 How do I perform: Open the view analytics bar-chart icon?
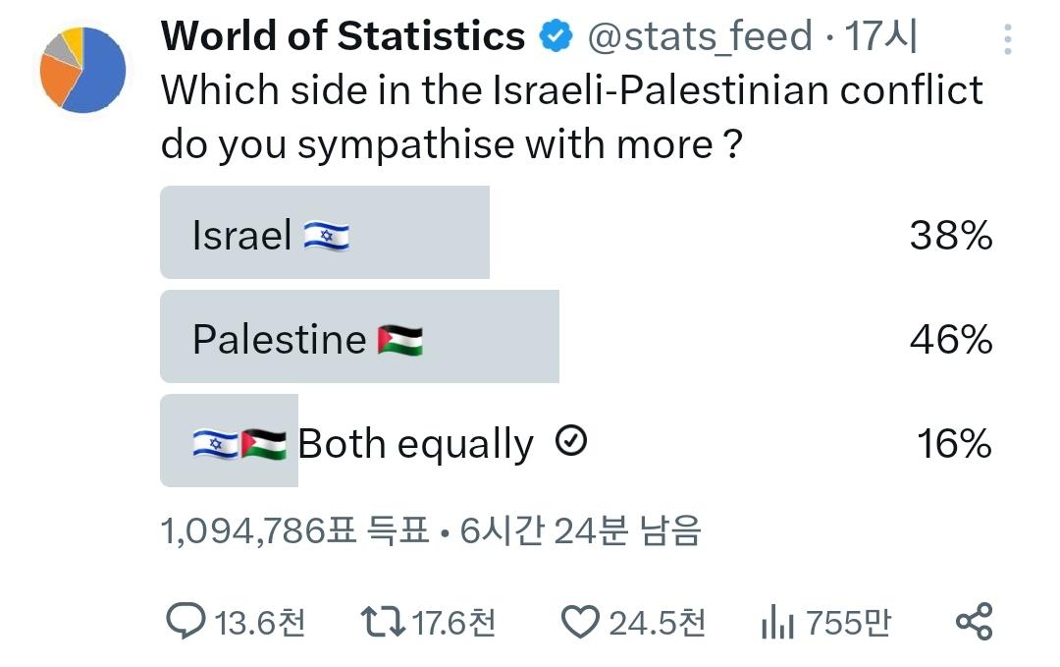776,622
